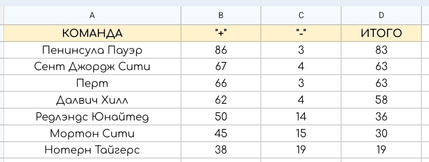Click the Перт team cell
This screenshot has height=162, width=429.
[x=92, y=83]
